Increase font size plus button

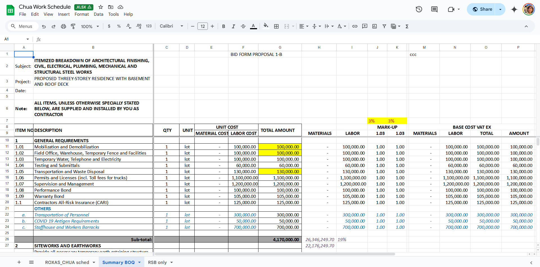[x=212, y=26]
